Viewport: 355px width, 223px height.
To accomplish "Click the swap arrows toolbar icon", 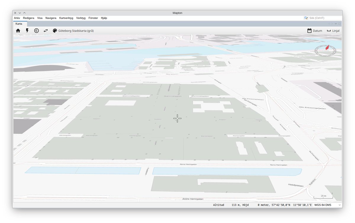I will 46,31.
